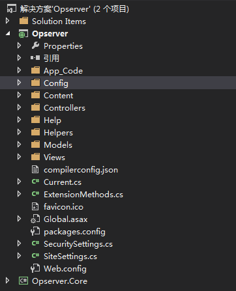The image size is (236, 291).
Task: Click the Global.asax gear file icon
Action: click(35, 219)
